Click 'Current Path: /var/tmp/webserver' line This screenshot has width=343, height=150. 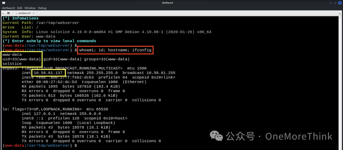pyautogui.click(x=41, y=23)
